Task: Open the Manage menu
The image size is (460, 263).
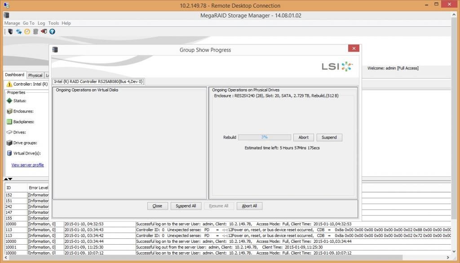Action: pyautogui.click(x=12, y=23)
